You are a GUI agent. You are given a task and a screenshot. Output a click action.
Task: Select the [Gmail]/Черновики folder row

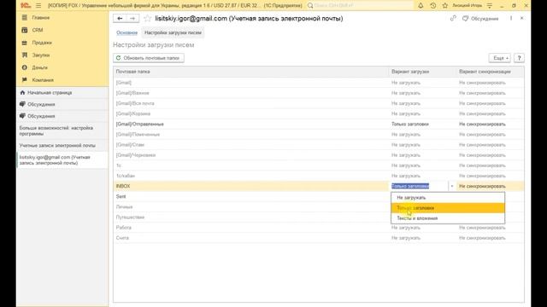pos(319,155)
